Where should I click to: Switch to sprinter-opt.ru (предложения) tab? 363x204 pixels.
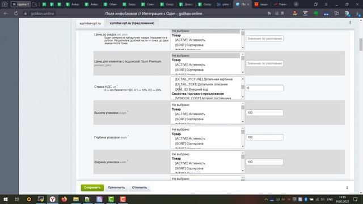click(x=132, y=23)
